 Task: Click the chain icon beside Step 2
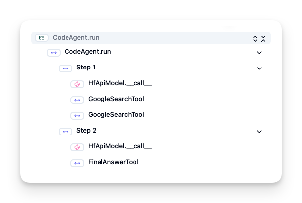click(x=66, y=131)
